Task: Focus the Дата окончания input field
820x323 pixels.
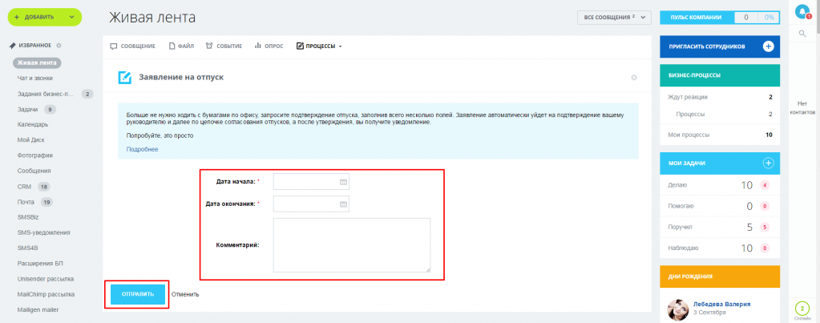Action: 311,204
